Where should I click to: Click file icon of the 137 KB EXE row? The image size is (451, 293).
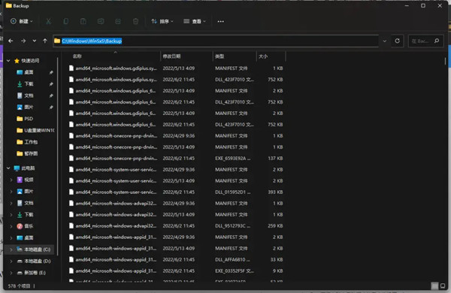pyautogui.click(x=71, y=159)
